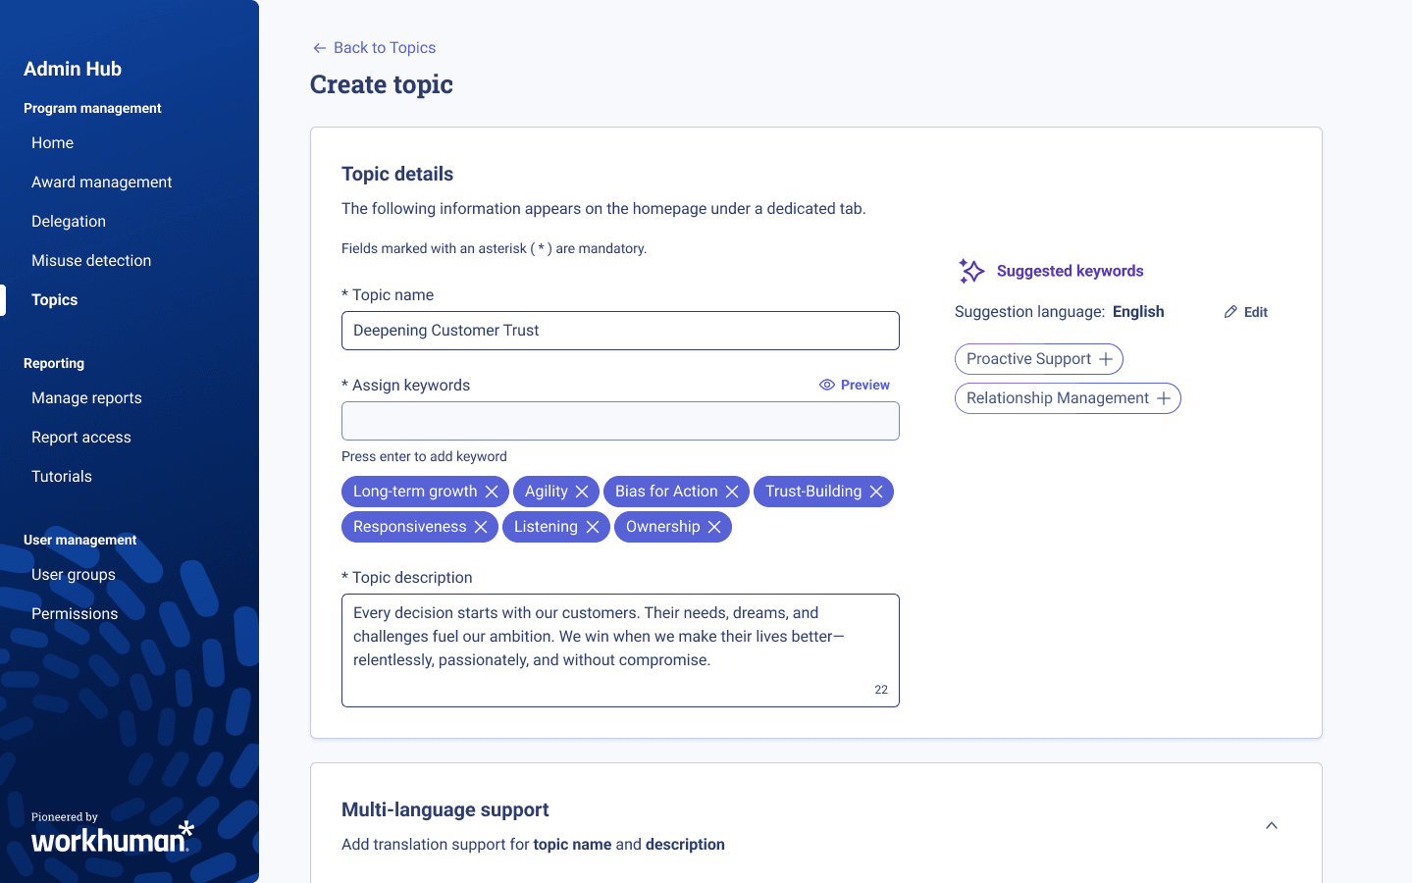The width and height of the screenshot is (1412, 883).
Task: Click the Topic name input field
Action: pos(620,331)
